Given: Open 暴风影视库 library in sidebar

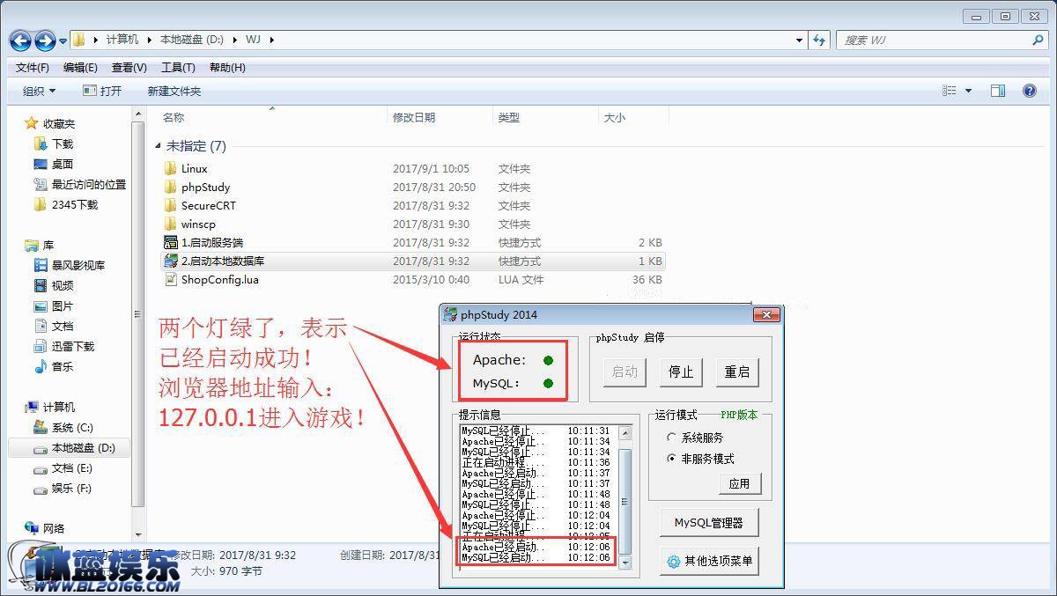Looking at the screenshot, I should (x=69, y=265).
